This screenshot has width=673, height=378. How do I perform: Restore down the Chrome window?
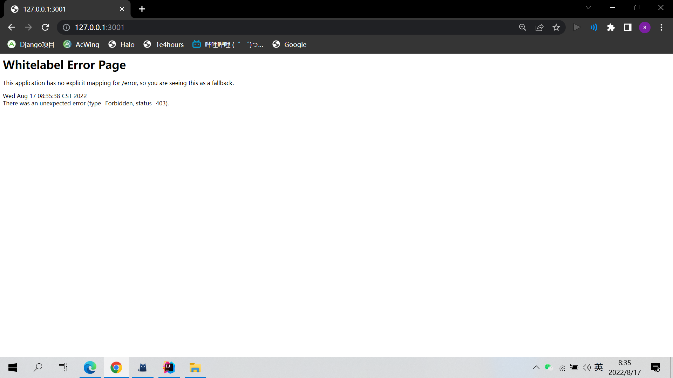tap(637, 8)
